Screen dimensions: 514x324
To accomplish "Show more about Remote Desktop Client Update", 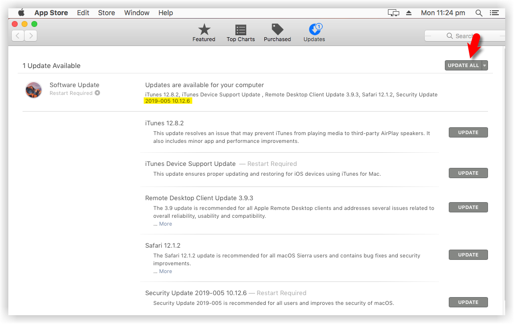I will click(x=166, y=224).
